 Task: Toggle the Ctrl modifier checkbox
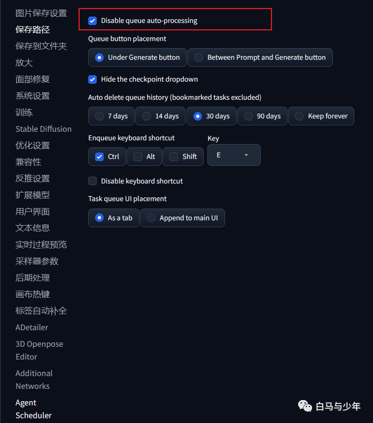click(99, 157)
